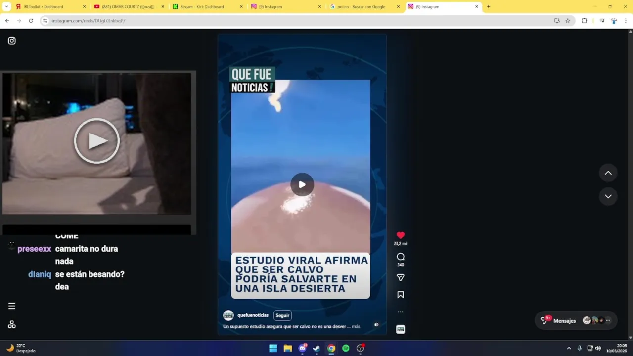This screenshot has width=633, height=356.
Task: Go to previous reel with up chevron
Action: click(608, 173)
